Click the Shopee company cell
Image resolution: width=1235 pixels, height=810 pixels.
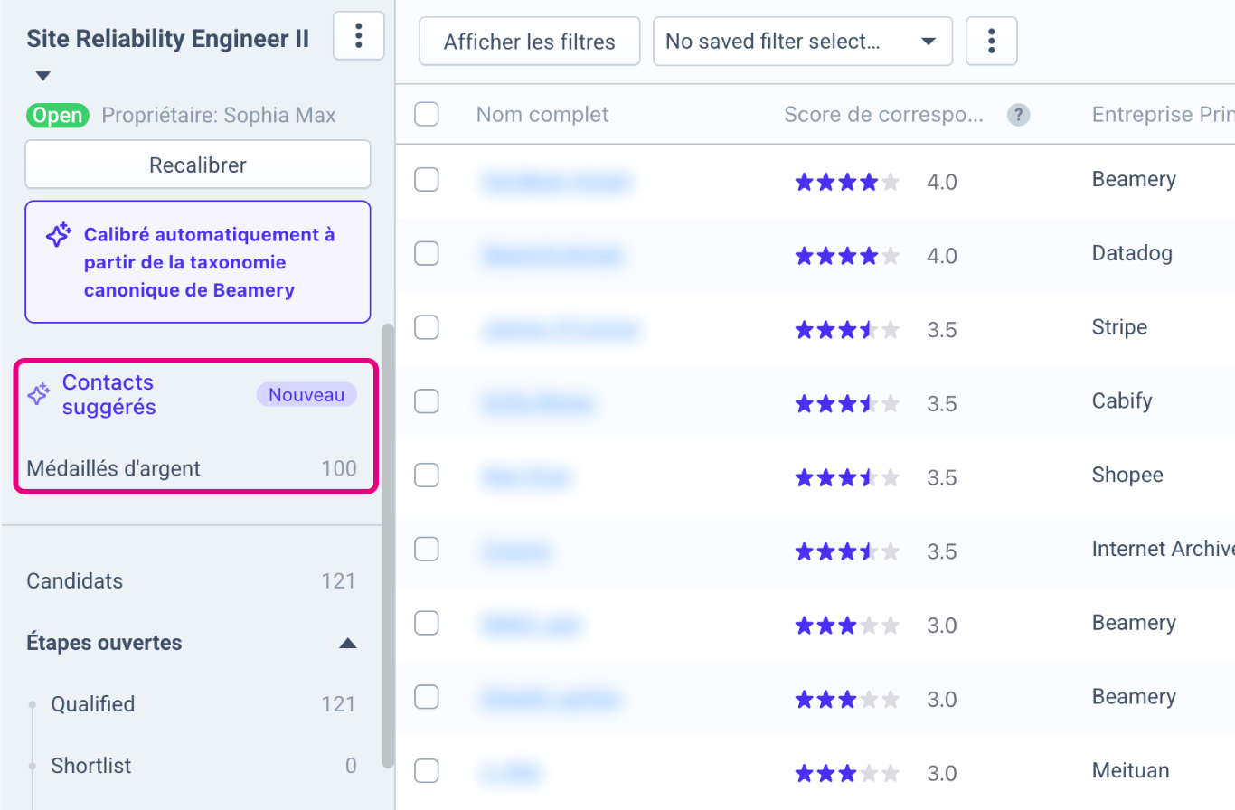(1127, 475)
